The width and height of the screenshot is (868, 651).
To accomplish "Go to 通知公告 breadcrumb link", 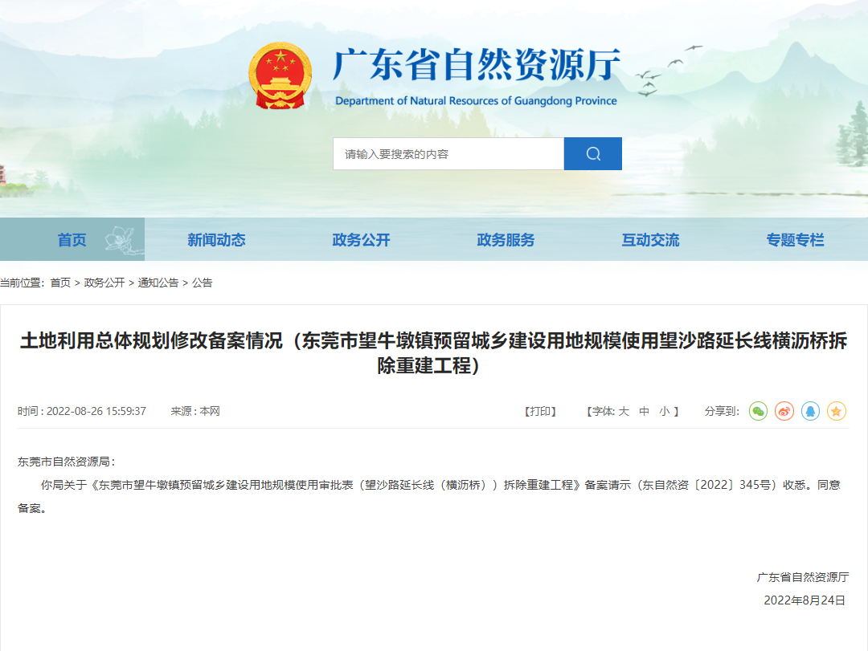I will coord(158,283).
